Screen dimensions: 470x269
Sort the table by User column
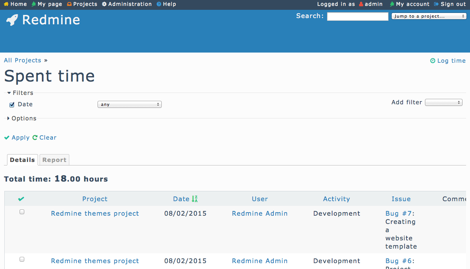(260, 199)
